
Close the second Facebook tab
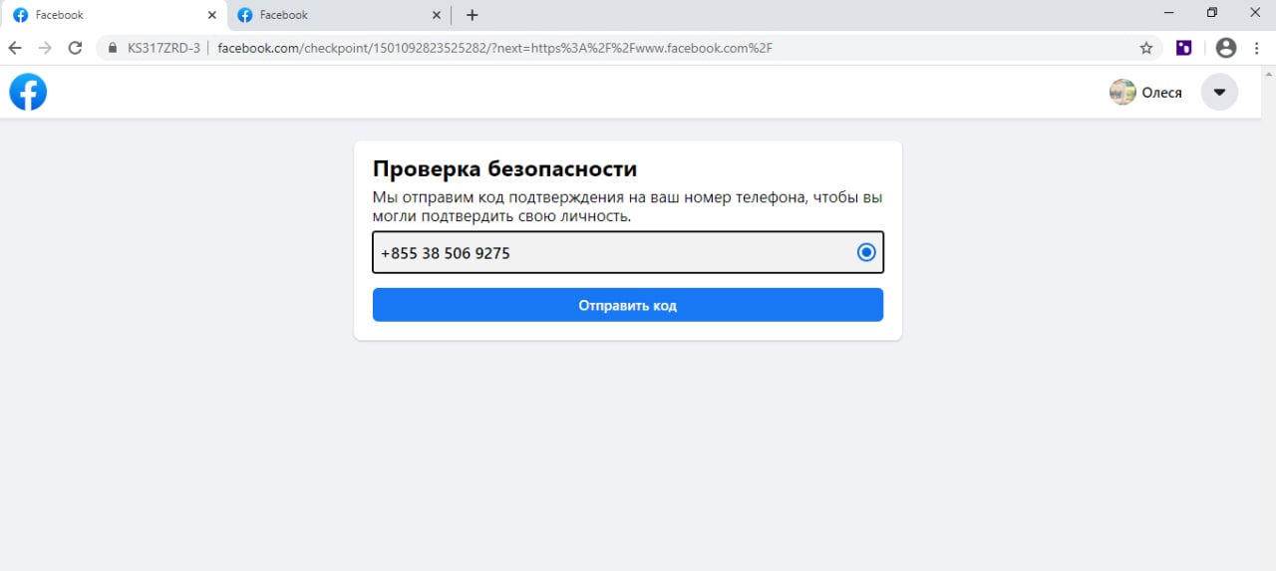tap(436, 15)
